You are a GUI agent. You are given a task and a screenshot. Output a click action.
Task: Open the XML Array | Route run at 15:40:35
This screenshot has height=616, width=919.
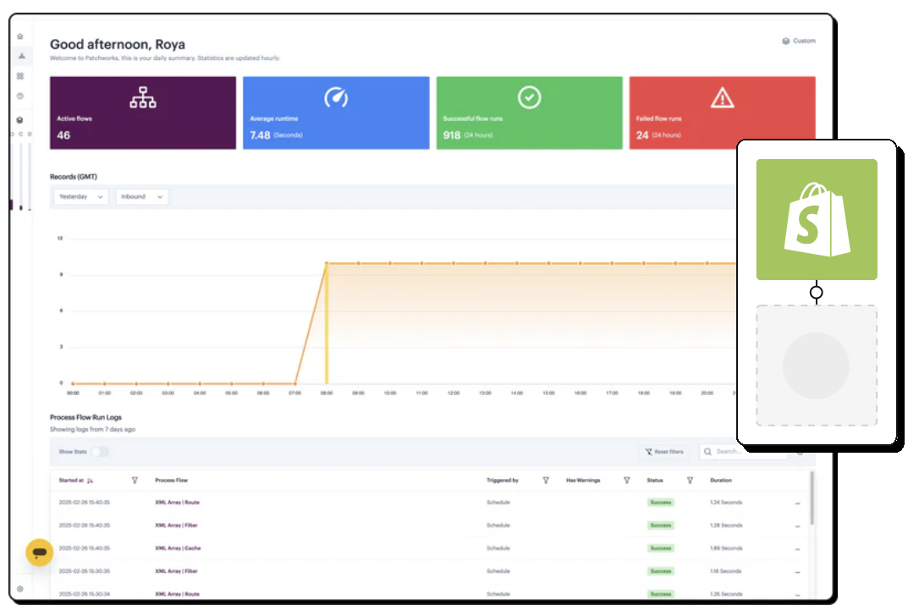[177, 503]
